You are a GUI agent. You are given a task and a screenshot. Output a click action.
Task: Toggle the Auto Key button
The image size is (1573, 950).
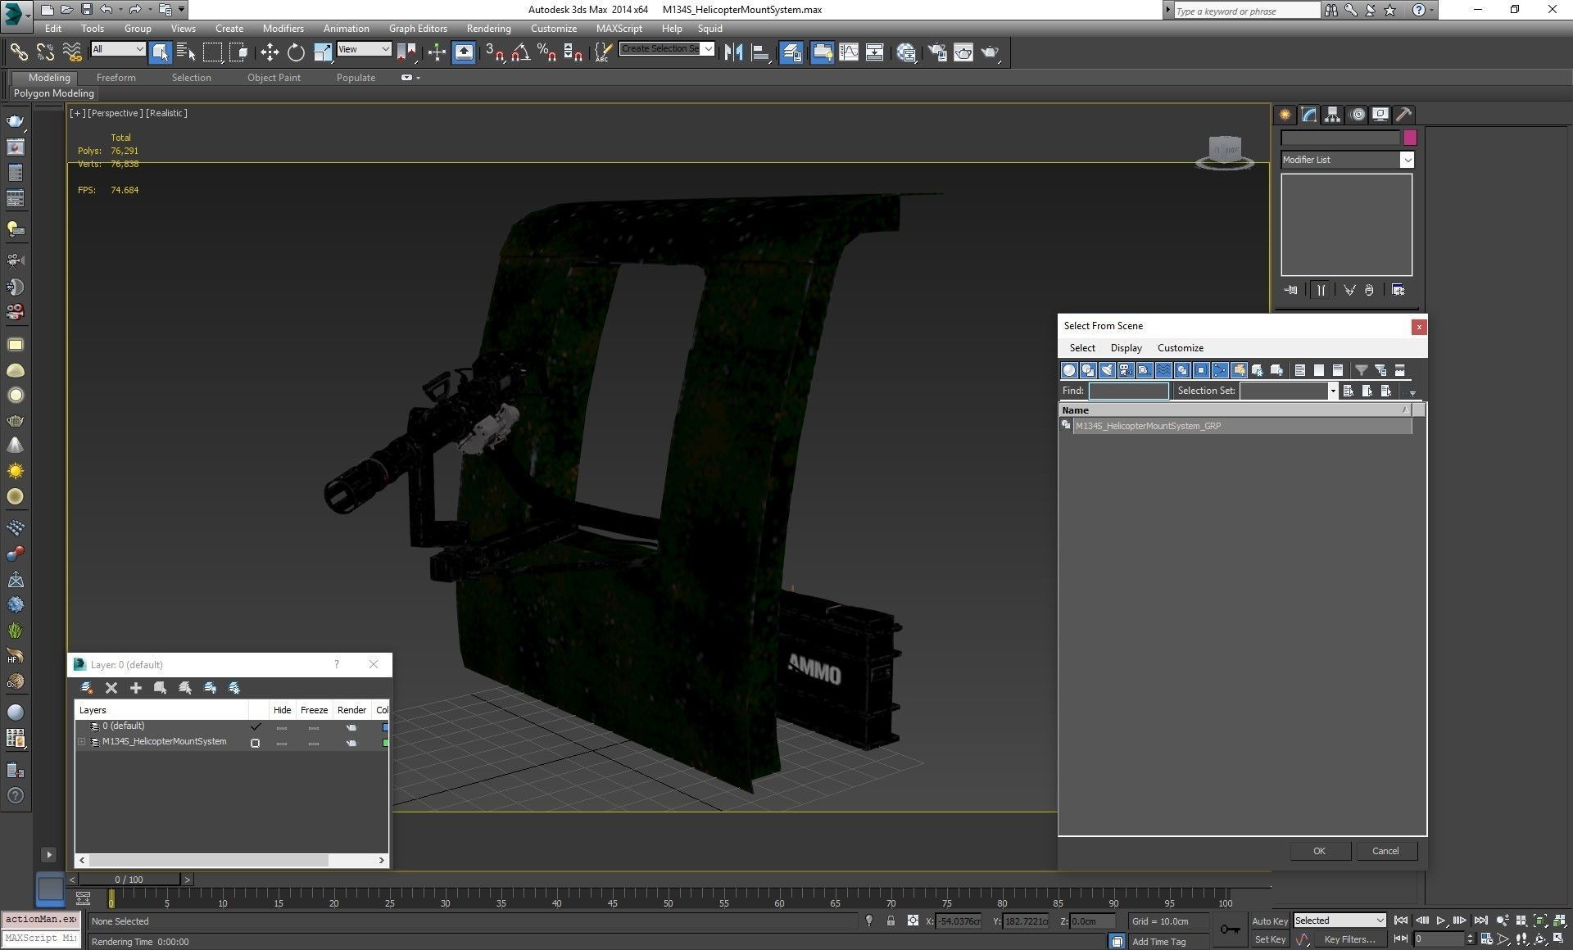[1270, 921]
